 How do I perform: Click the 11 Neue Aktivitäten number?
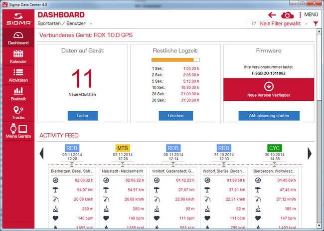click(x=82, y=79)
